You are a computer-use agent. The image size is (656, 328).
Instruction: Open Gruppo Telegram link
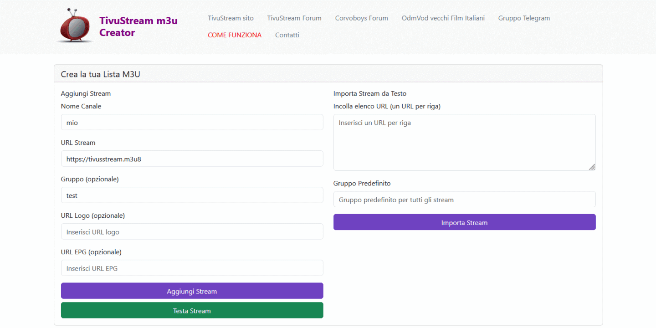click(524, 18)
